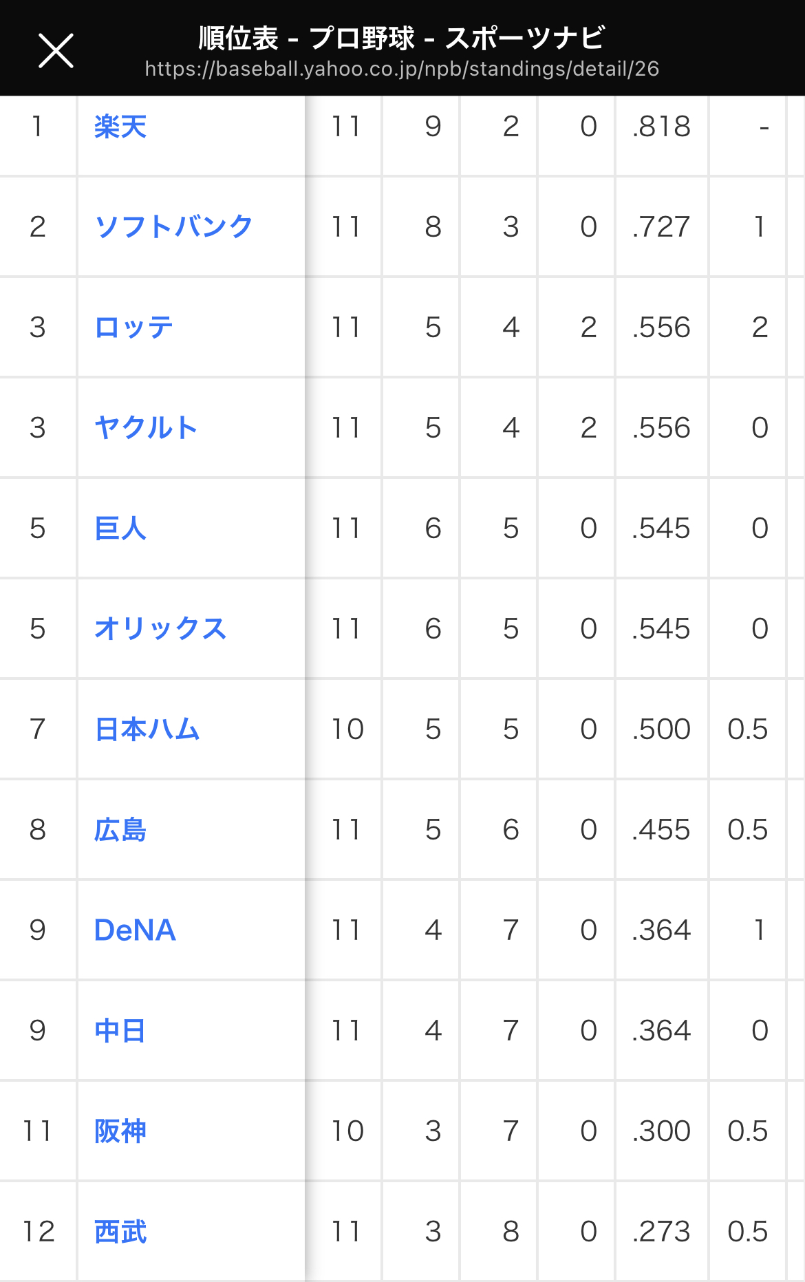Tap the page URL in header

[x=402, y=69]
